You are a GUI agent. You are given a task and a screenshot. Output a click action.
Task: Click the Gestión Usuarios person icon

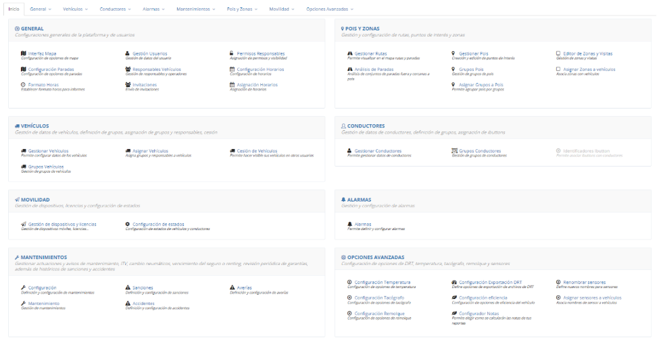pos(128,53)
